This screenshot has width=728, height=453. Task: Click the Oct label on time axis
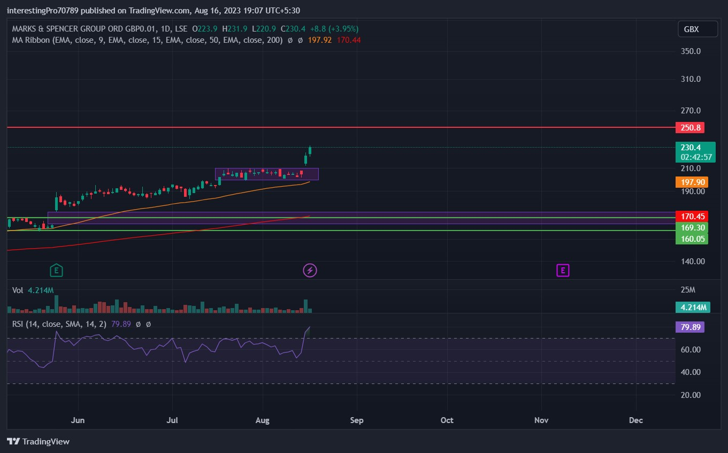(x=447, y=420)
